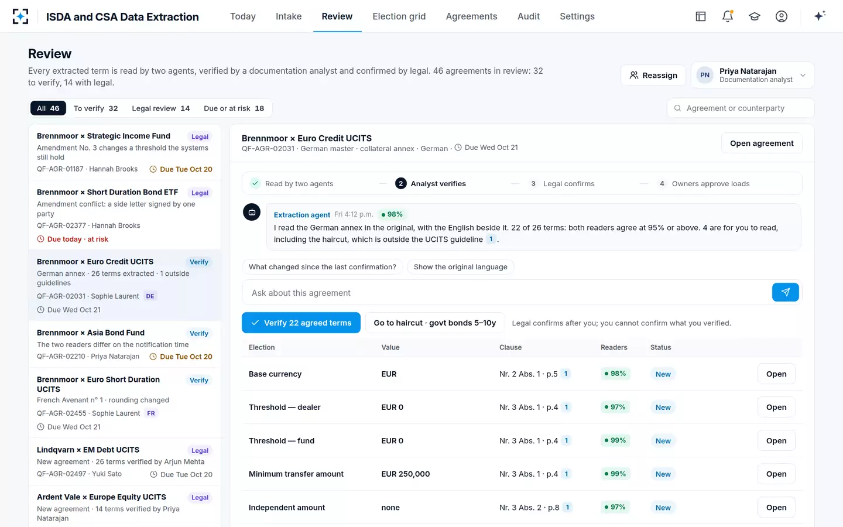Click the Reassign button
The height and width of the screenshot is (527, 843).
pos(653,75)
